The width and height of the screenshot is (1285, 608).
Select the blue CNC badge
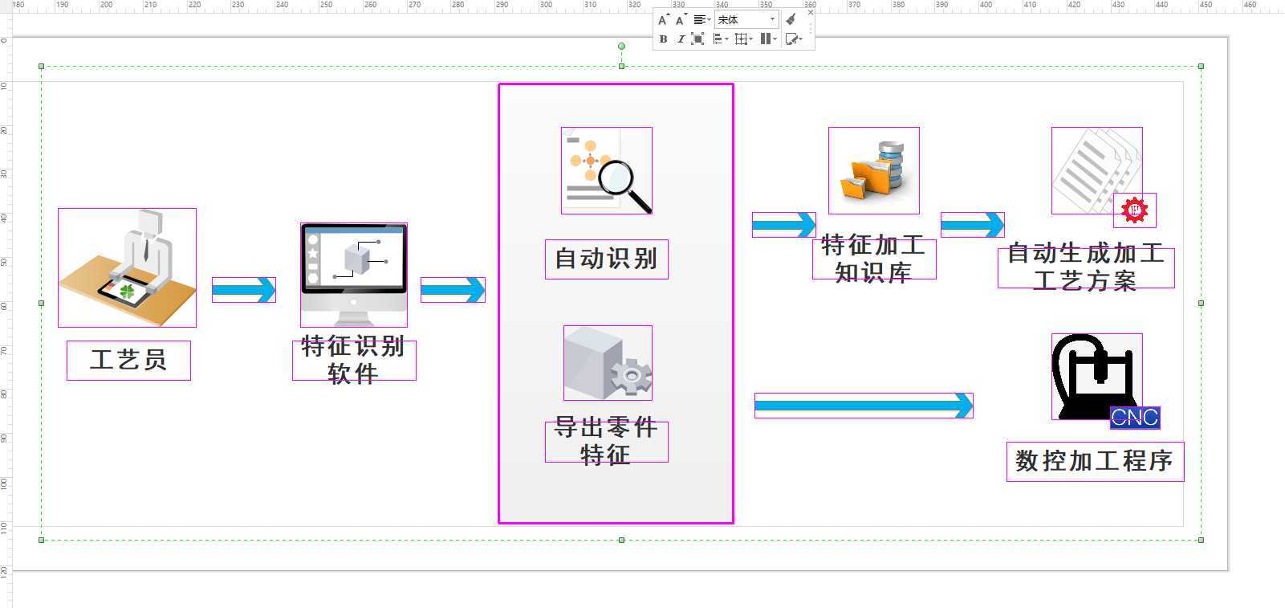(x=1135, y=418)
